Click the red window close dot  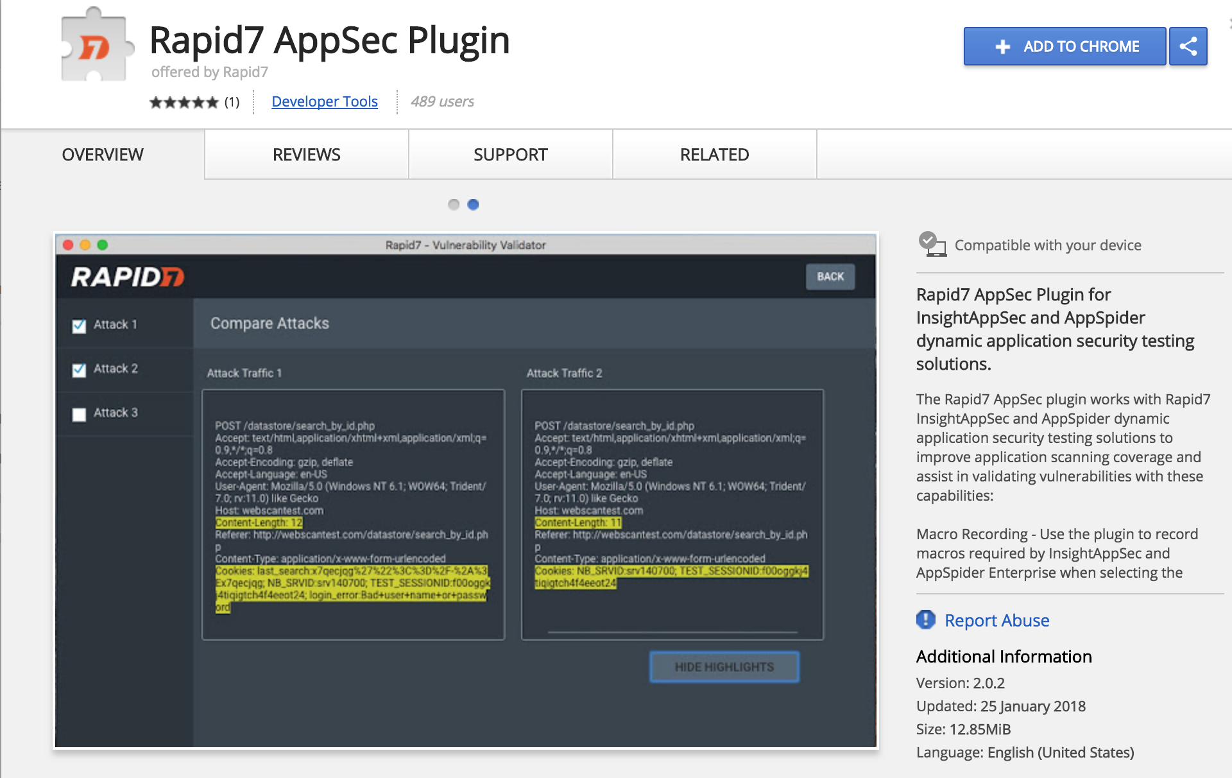[68, 245]
